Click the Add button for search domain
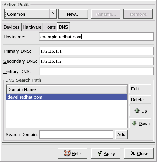The height and width of the screenshot is (162, 157). coord(121,134)
